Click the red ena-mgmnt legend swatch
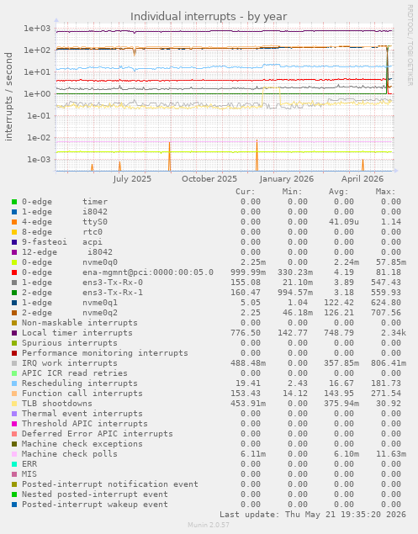The width and height of the screenshot is (418, 534). click(14, 272)
